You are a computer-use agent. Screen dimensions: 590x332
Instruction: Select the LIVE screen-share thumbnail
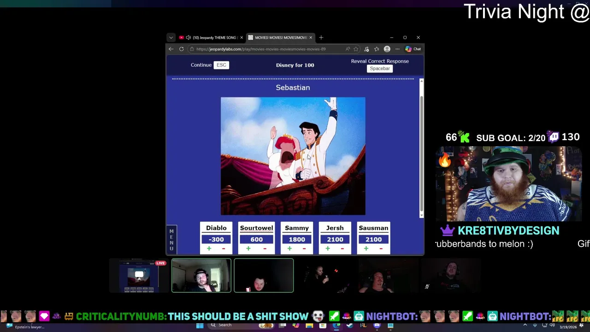pyautogui.click(x=138, y=276)
